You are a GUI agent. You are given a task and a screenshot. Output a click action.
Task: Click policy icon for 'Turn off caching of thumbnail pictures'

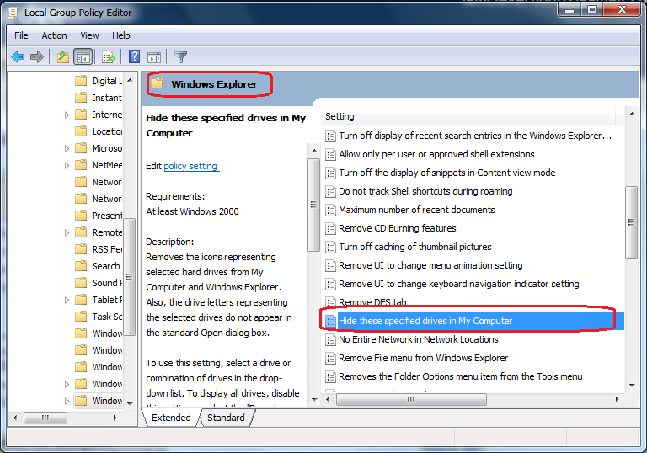point(330,247)
